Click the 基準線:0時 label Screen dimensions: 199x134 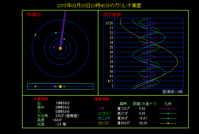click(x=173, y=92)
